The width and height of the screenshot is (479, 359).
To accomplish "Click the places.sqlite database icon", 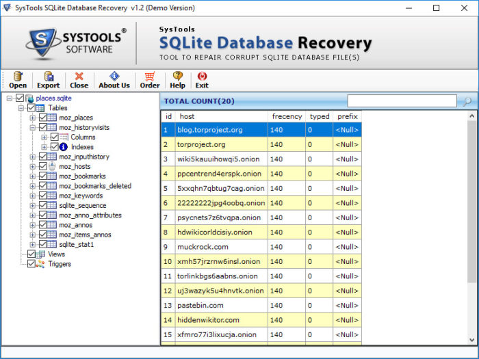I will pyautogui.click(x=29, y=98).
